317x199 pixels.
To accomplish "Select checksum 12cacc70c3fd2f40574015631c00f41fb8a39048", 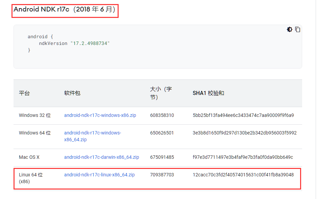I will [243, 175].
